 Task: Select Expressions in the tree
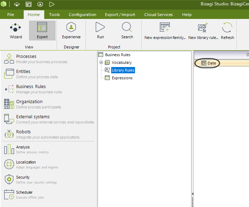[x=122, y=78]
